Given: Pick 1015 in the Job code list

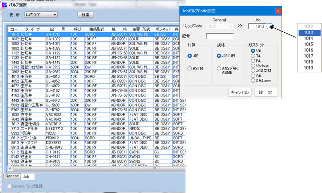Looking at the screenshot, I should coord(309,44).
